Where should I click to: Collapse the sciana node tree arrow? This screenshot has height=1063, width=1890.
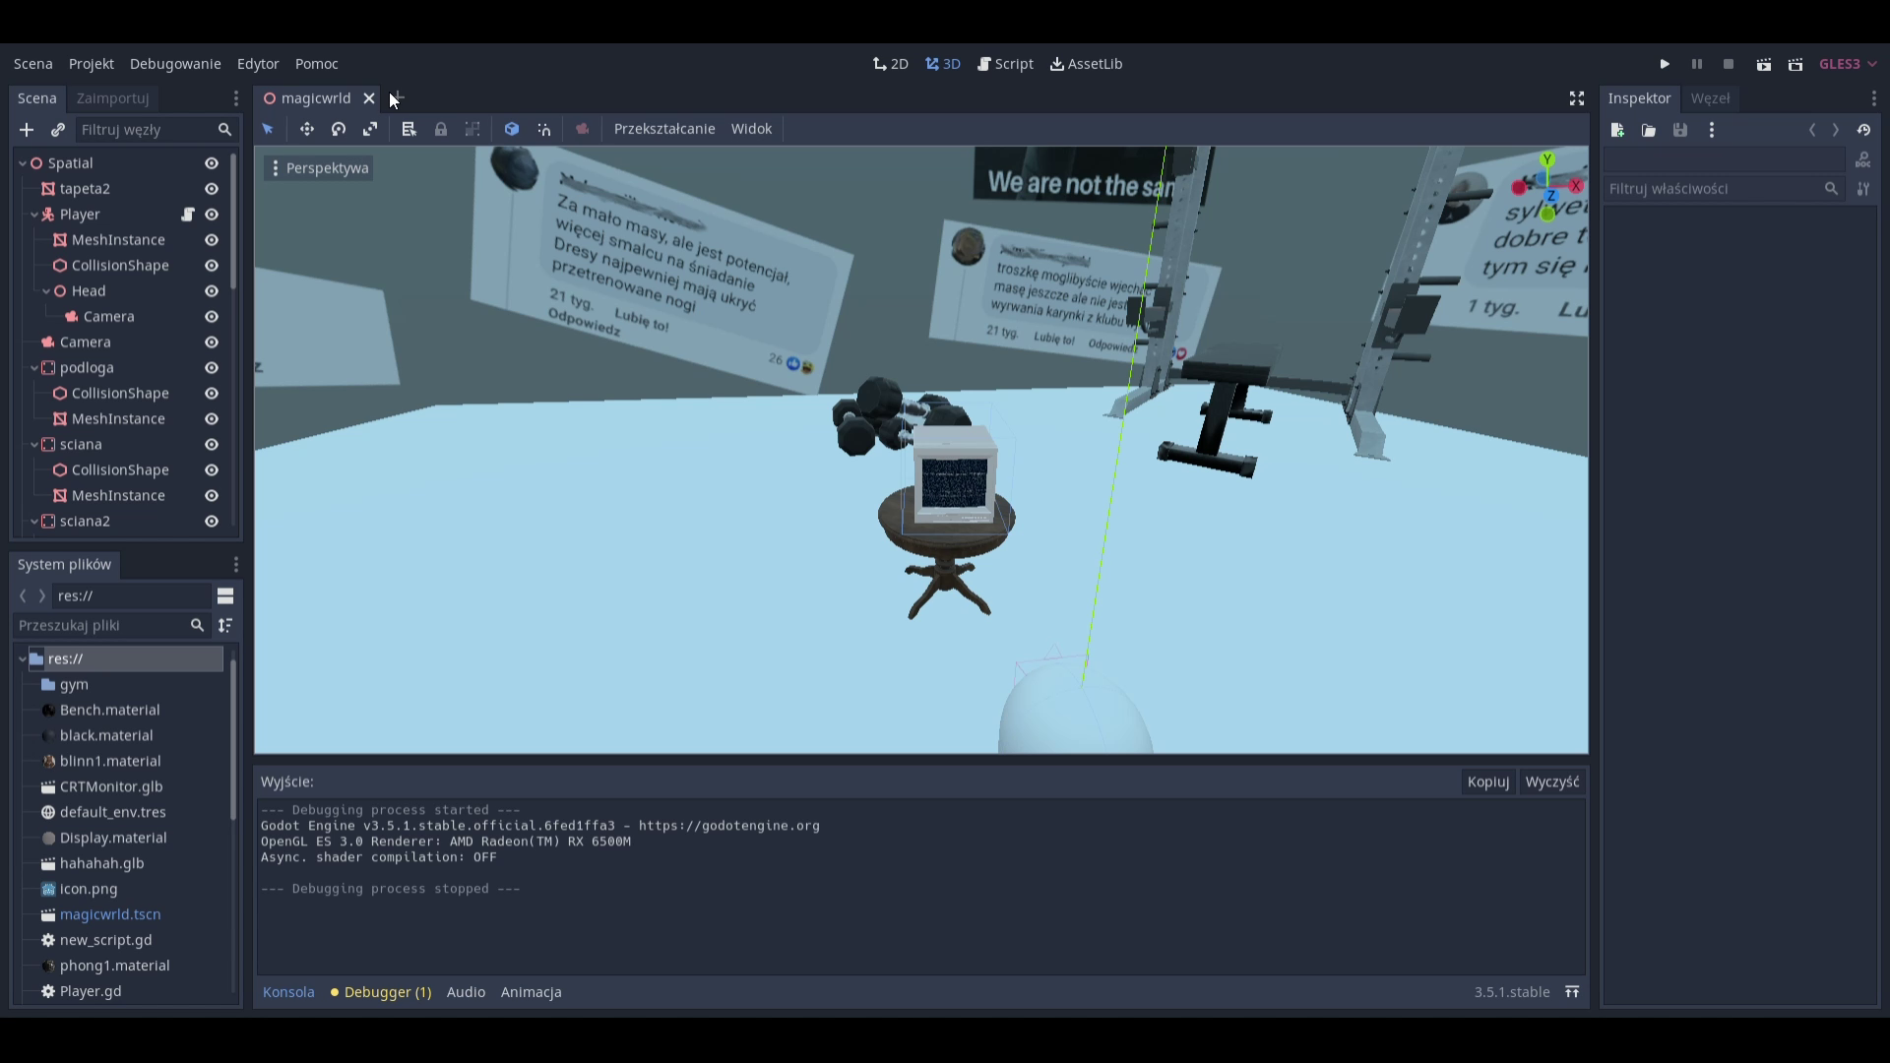coord(34,445)
